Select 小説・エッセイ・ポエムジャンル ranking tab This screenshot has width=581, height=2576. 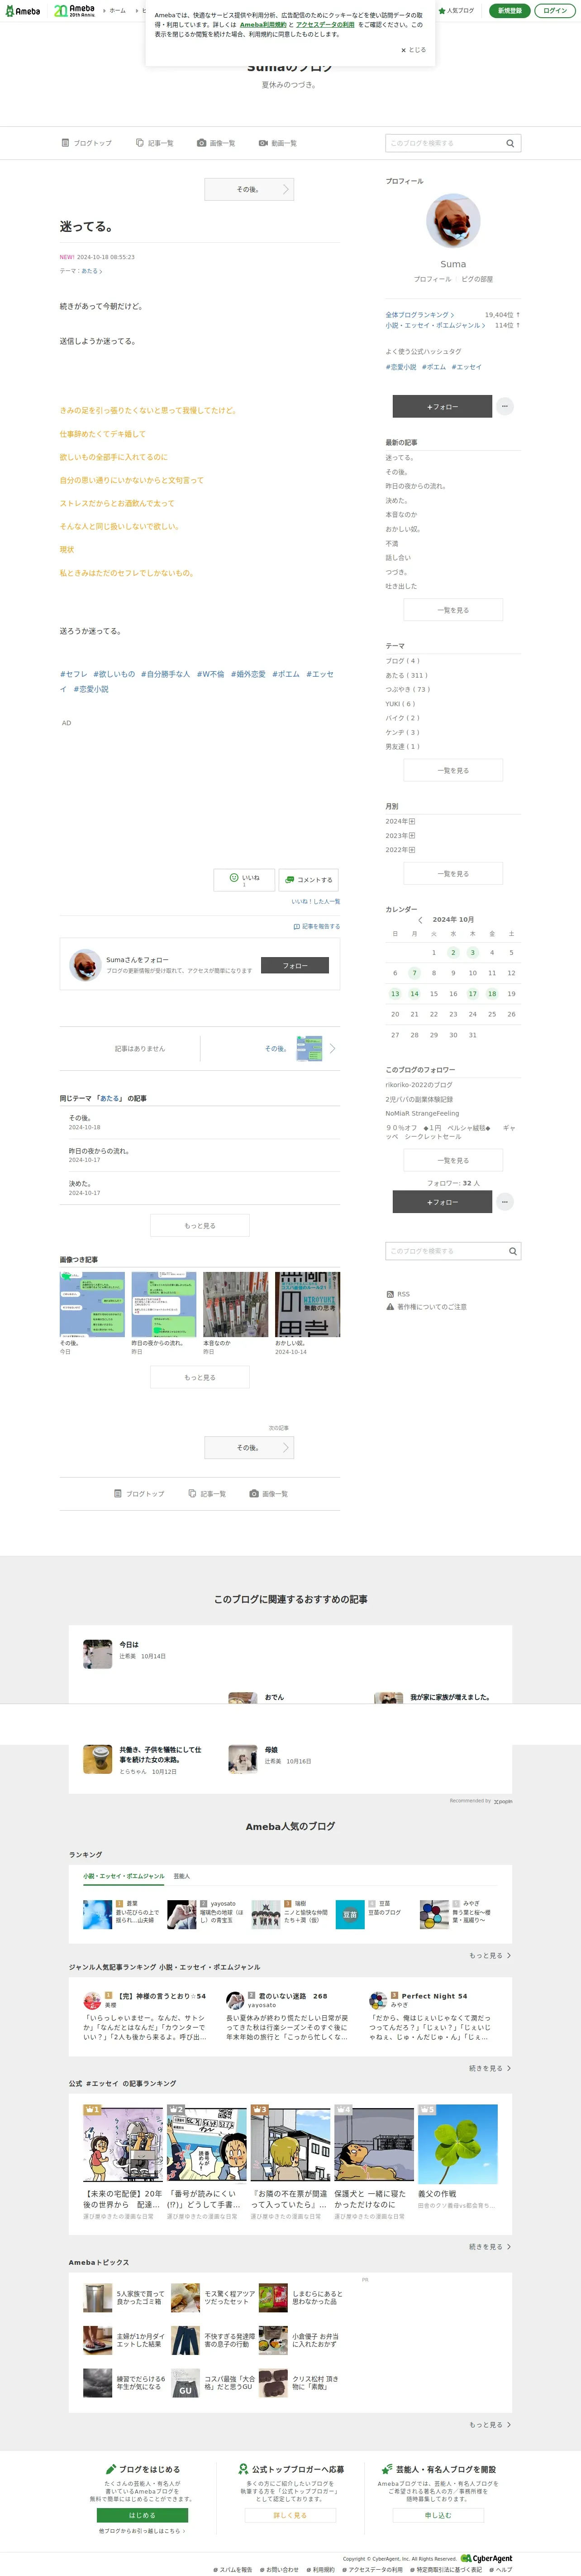click(x=124, y=1876)
